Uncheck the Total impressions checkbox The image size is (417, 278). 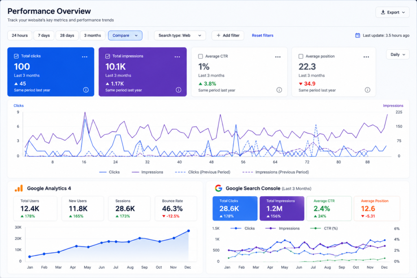[108, 56]
